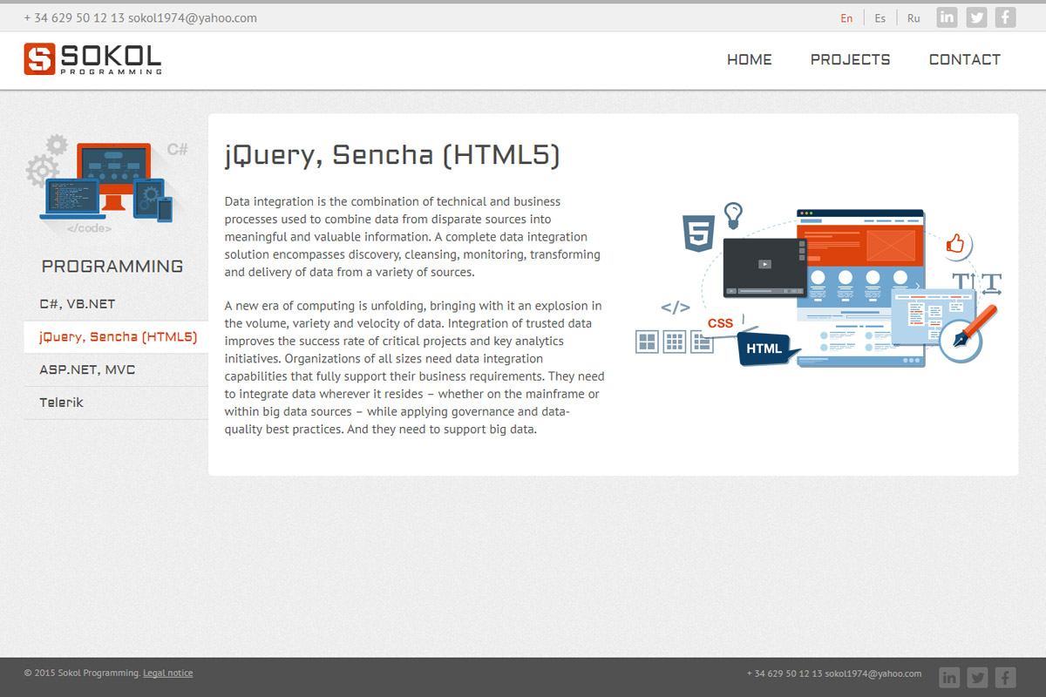Select C#, VB.NET in sidebar

78,304
